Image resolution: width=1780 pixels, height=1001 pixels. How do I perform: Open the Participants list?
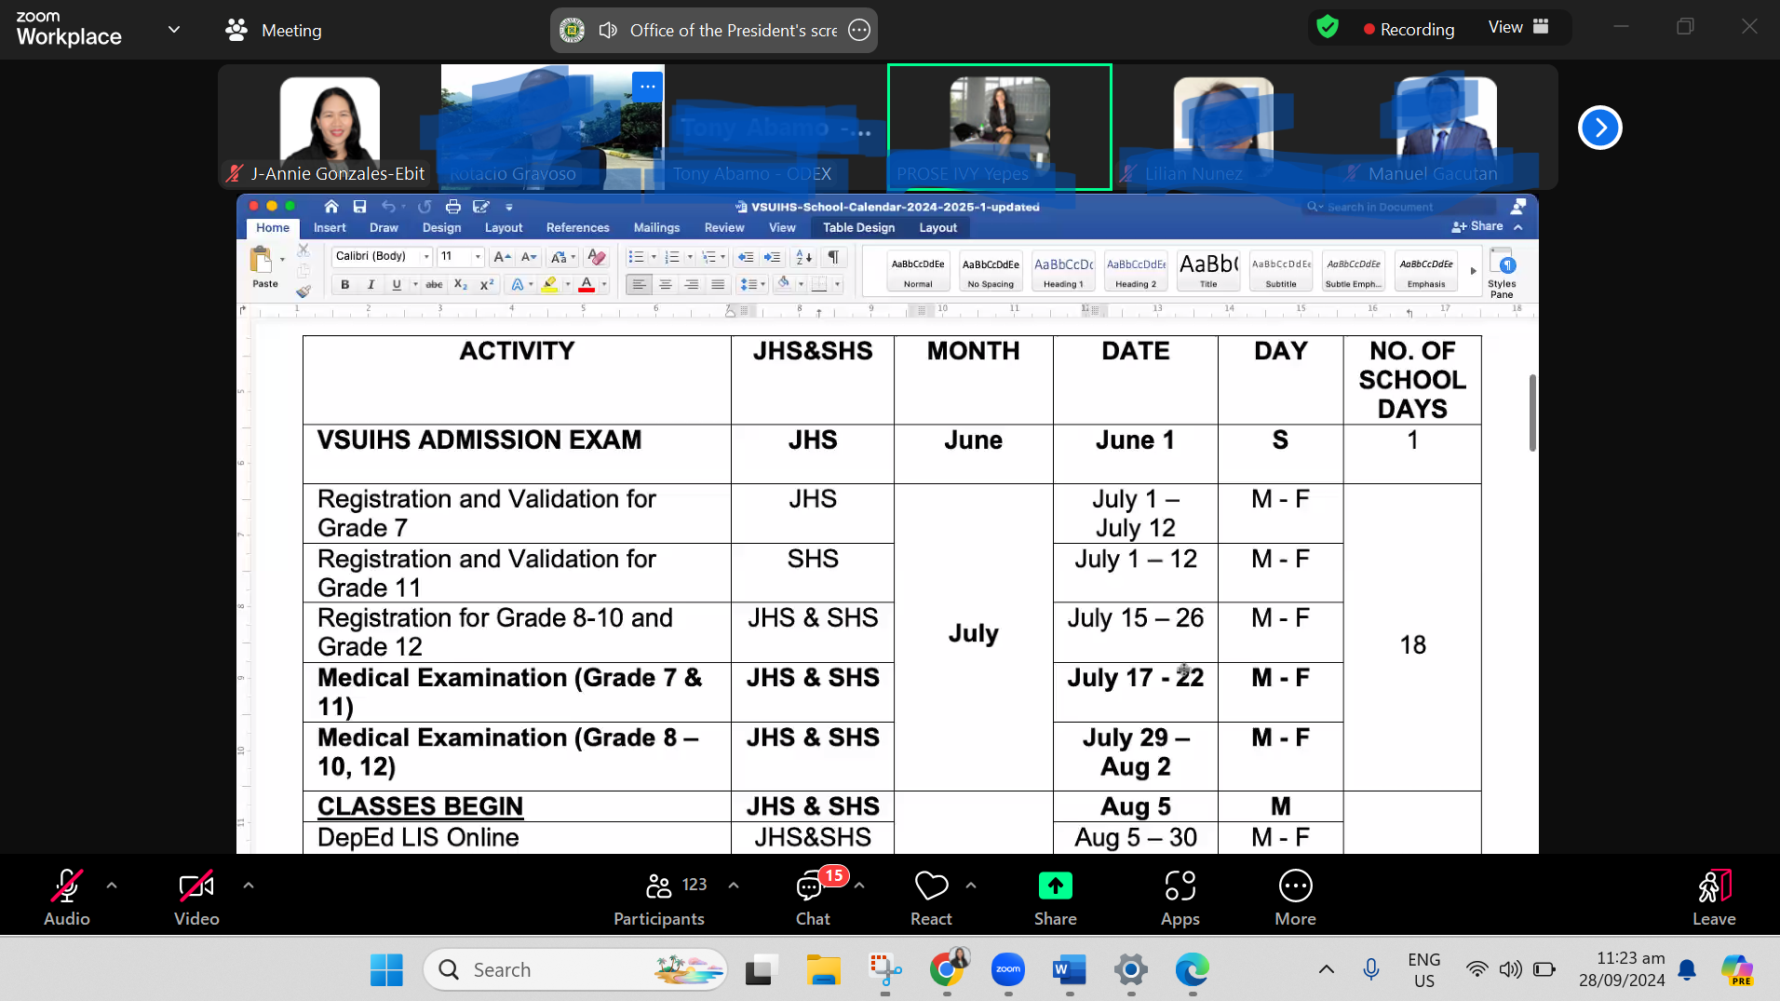(x=659, y=896)
